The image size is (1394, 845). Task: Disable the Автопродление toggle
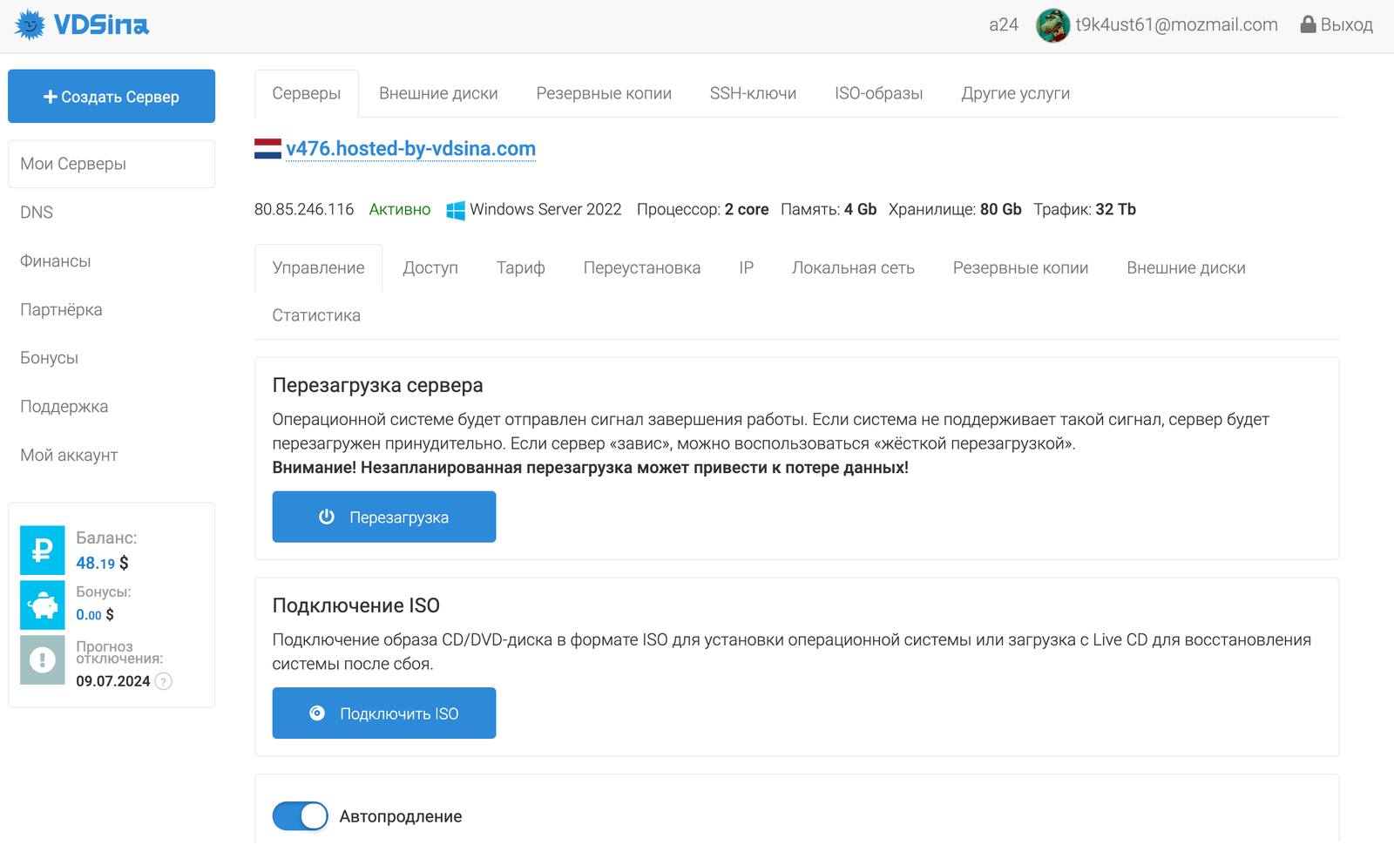(301, 816)
